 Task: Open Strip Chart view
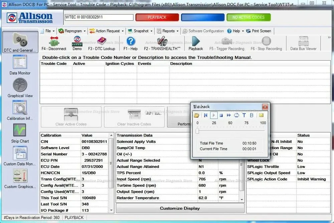[x=20, y=133]
